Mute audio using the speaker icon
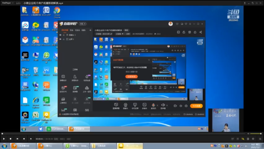 (x=248, y=134)
